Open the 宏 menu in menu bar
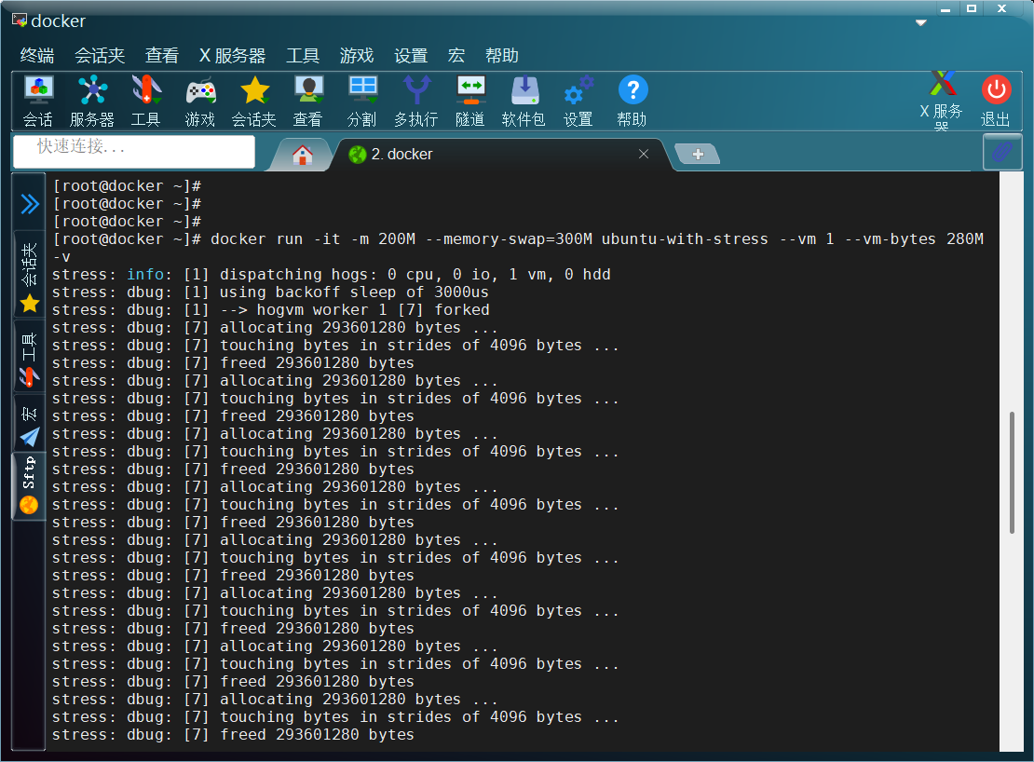This screenshot has height=762, width=1034. click(456, 55)
